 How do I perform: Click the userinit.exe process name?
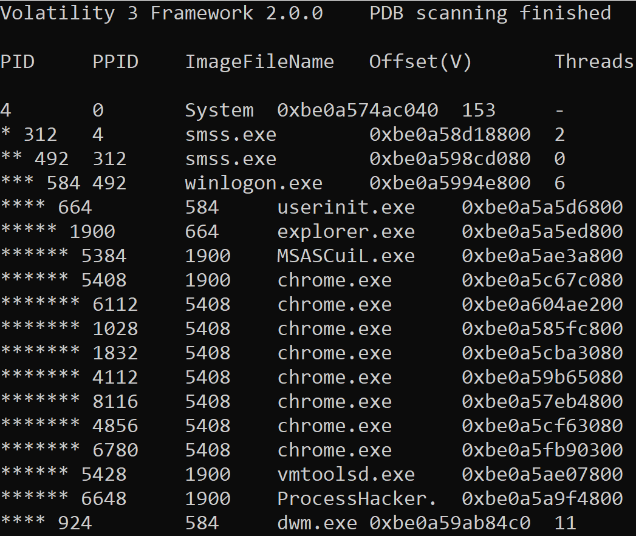coord(346,207)
